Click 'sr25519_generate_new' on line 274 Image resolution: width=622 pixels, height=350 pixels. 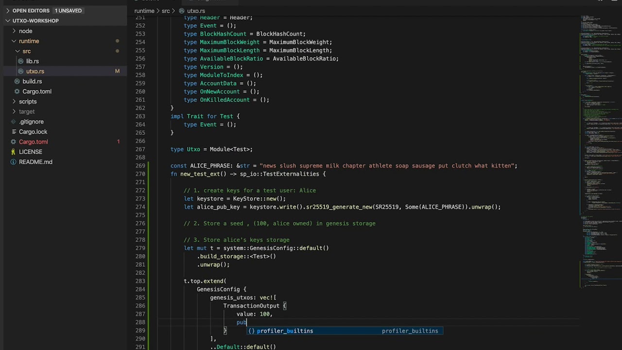click(x=339, y=207)
